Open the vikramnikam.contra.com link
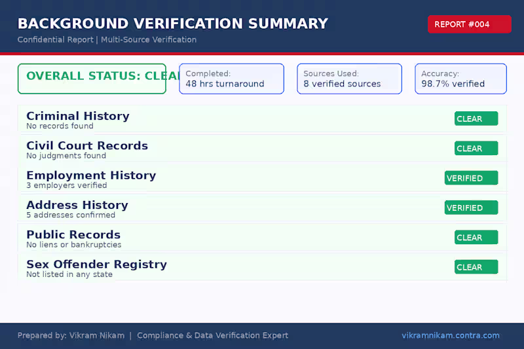The width and height of the screenshot is (524, 349). point(451,335)
